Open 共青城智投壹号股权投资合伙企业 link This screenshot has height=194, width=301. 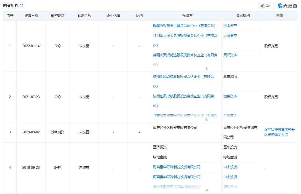[x=185, y=116]
